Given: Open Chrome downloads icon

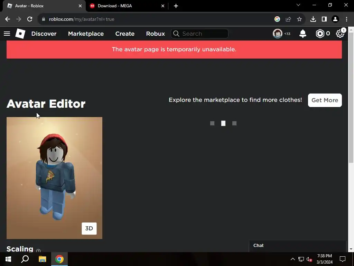Looking at the screenshot, I should click(x=313, y=19).
